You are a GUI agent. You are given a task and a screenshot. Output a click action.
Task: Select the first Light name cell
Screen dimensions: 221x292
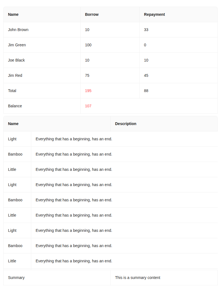pyautogui.click(x=12, y=139)
